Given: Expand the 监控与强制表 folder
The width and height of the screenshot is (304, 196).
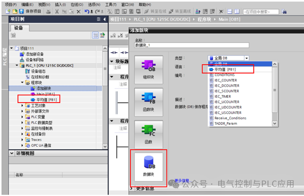Looking at the screenshot, I should point(22,128).
